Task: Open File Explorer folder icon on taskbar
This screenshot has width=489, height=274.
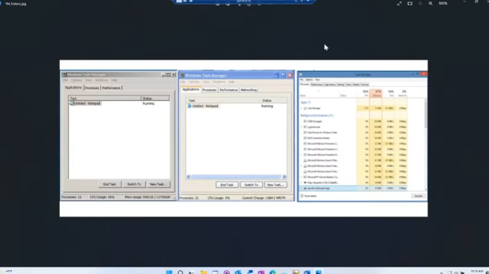Action: (203, 272)
